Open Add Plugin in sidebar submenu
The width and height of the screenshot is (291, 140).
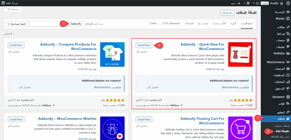282,131
